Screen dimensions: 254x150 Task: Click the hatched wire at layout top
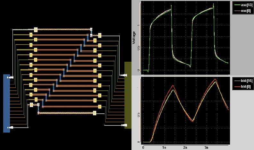pyautogui.click(x=64, y=30)
